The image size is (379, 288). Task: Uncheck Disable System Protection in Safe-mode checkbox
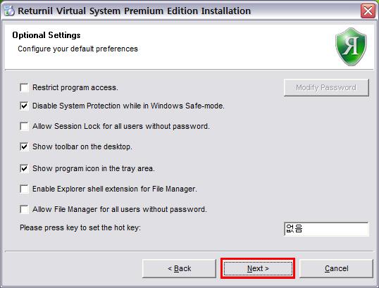click(x=24, y=106)
